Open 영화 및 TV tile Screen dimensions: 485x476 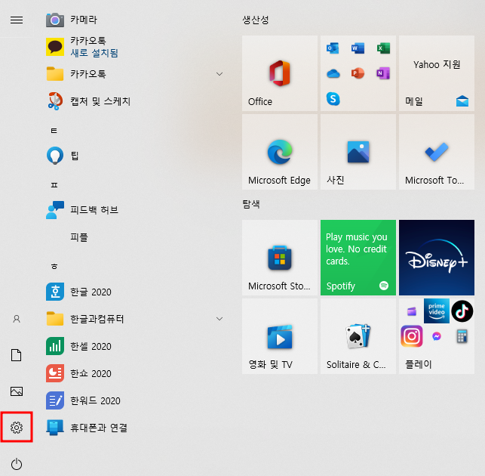click(280, 336)
